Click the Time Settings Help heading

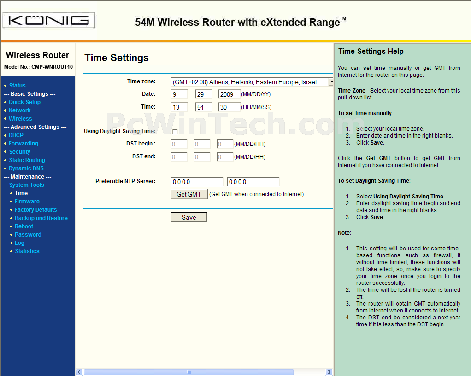[371, 51]
